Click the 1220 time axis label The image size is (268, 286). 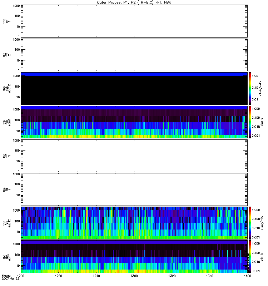click(59, 276)
